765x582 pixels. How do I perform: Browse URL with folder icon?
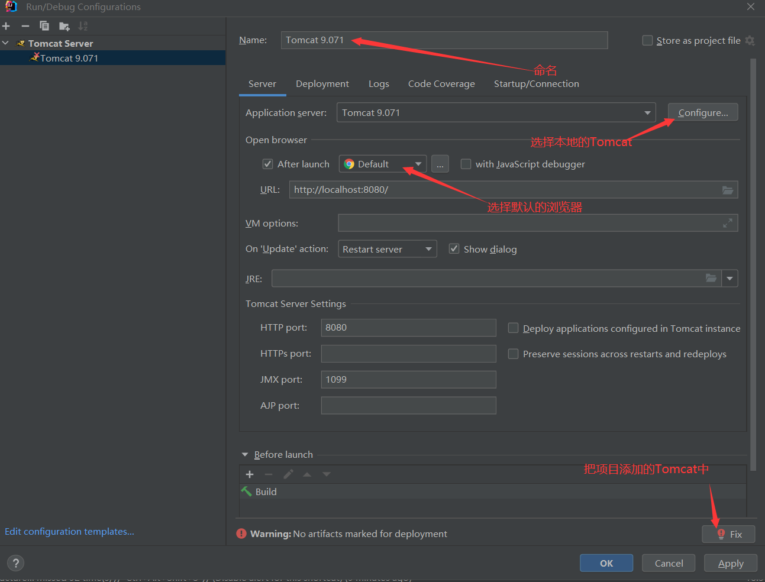[728, 190]
